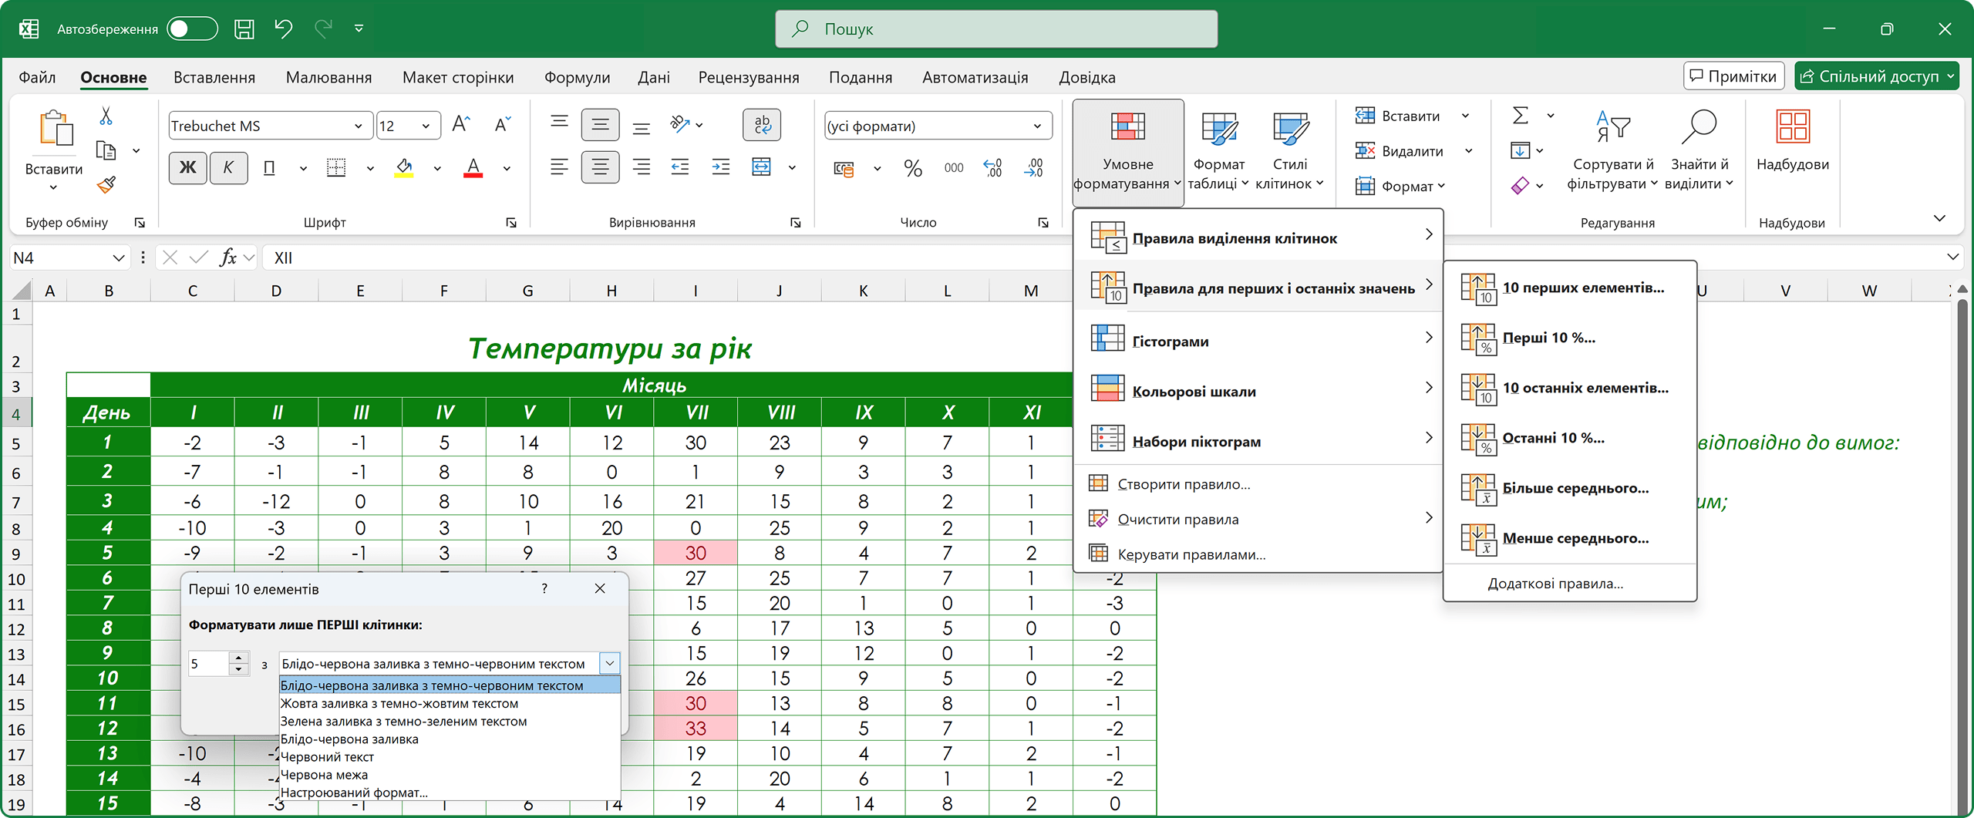Select Зелена заливка з темно-зеленим текстом option
This screenshot has width=1974, height=818.
403,722
